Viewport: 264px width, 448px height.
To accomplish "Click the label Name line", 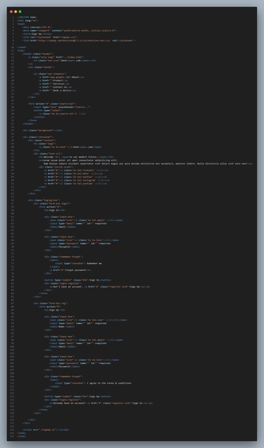I will pyautogui.click(x=62, y=327).
